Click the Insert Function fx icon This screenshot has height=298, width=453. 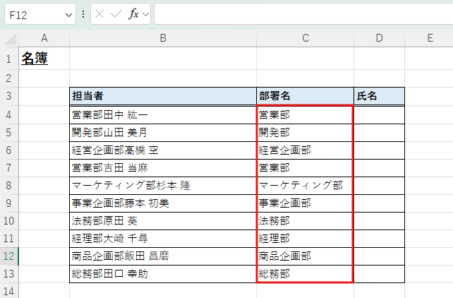coord(133,14)
